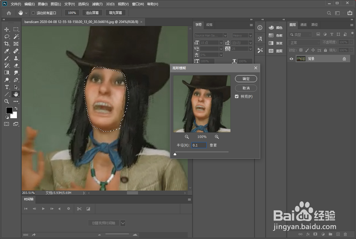Select the Crop tool

coord(7,44)
